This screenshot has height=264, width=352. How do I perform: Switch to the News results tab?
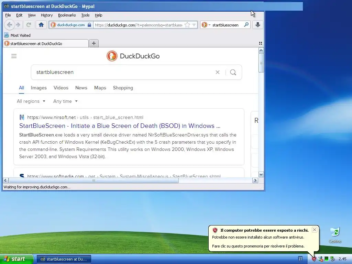pos(81,88)
